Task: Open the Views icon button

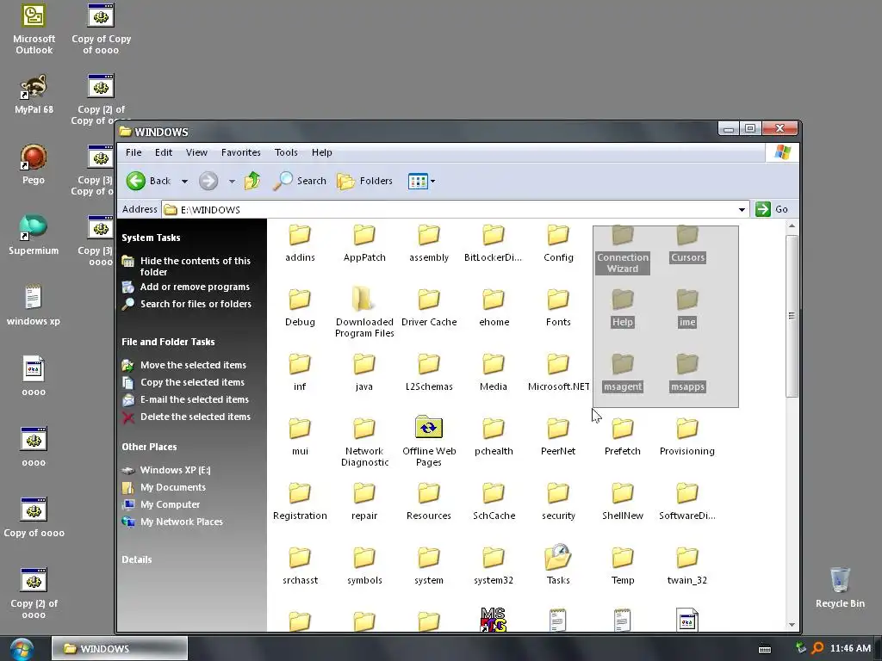Action: point(418,181)
